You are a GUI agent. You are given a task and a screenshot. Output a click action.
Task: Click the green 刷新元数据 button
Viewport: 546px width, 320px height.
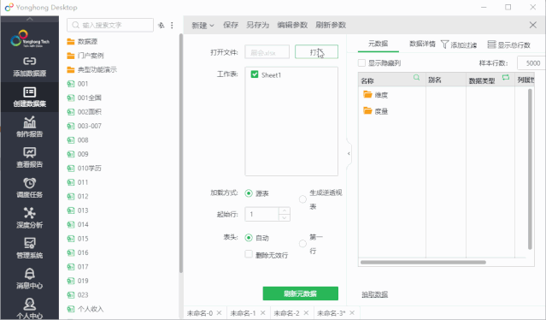300,293
